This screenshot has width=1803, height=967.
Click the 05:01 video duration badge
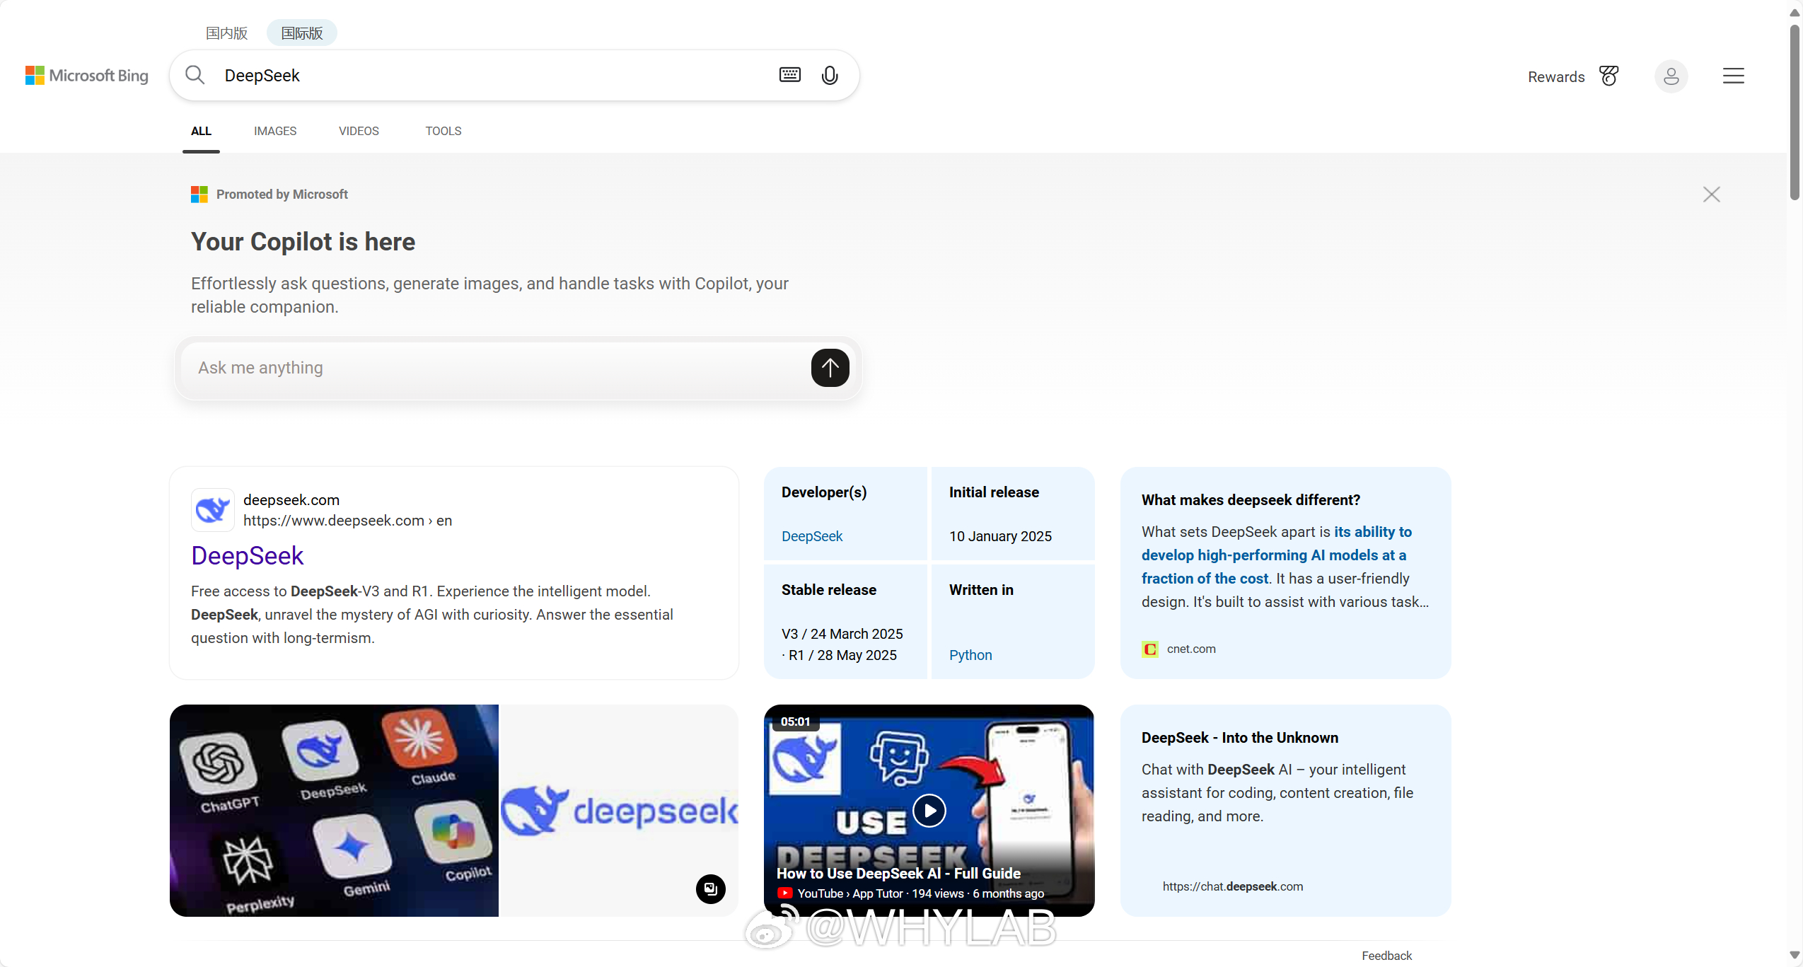click(x=795, y=722)
